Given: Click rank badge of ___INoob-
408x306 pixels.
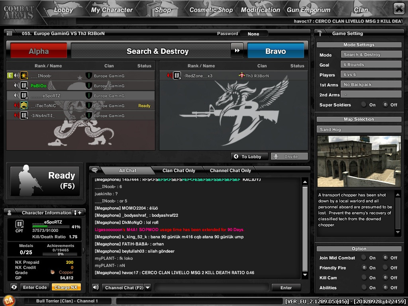Looking at the screenshot, I should 24,76.
